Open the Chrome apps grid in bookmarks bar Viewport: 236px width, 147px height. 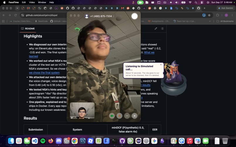3,21
